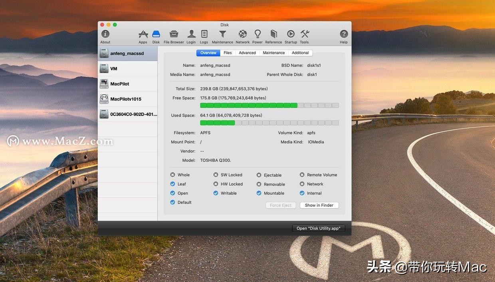Open Disk Utility.app via the bottom button
The image size is (495, 282).
tap(318, 228)
